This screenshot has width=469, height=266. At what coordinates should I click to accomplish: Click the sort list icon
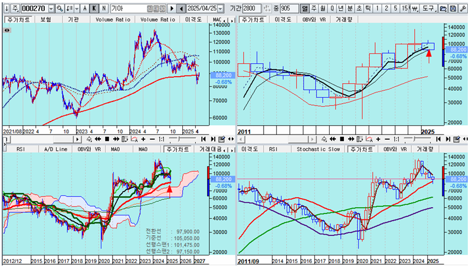pos(70,8)
